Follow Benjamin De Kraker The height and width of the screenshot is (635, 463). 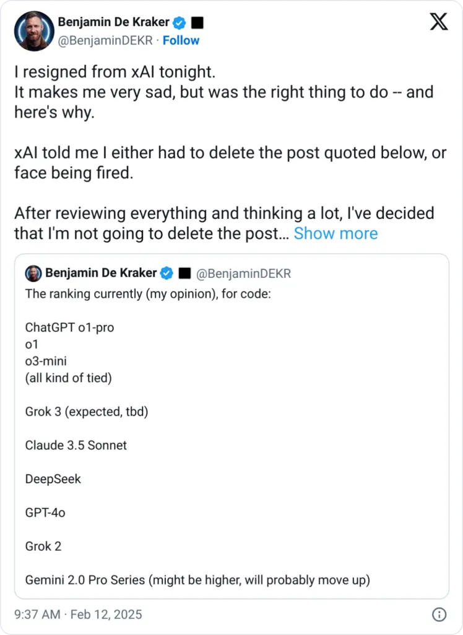[181, 40]
